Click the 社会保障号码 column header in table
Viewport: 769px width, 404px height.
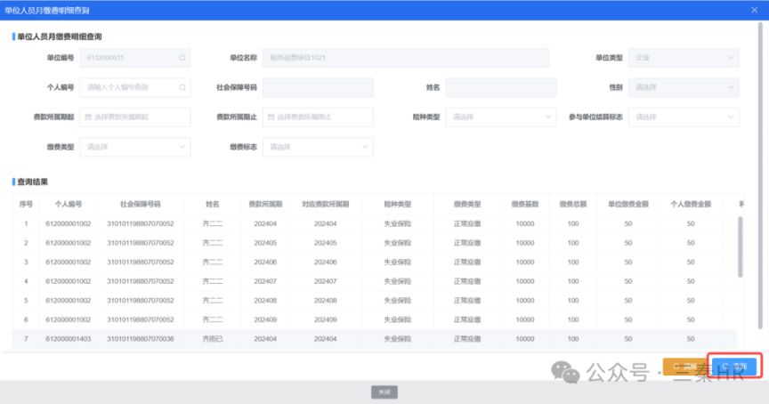point(141,204)
